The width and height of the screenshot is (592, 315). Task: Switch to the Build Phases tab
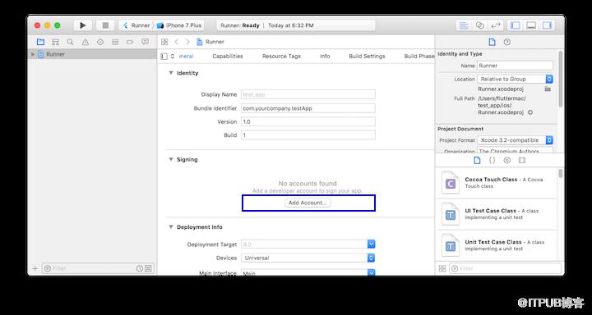(419, 56)
